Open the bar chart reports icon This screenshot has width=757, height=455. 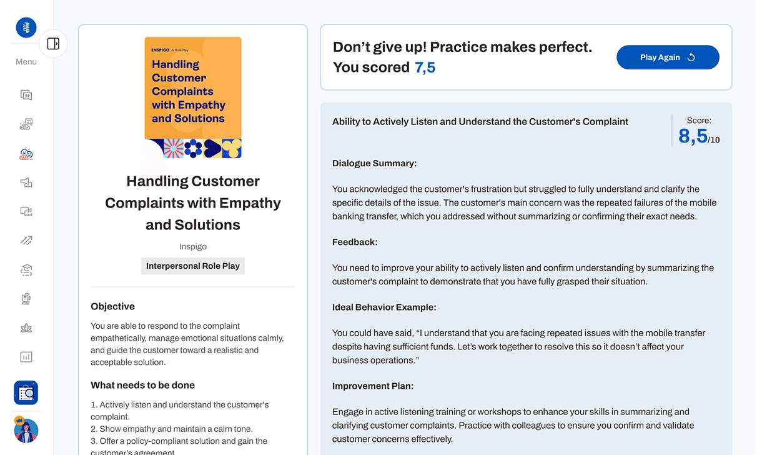[x=26, y=357]
